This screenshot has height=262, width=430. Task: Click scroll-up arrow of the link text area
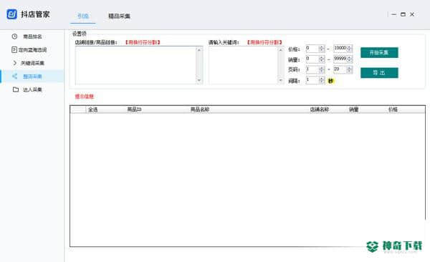point(199,49)
